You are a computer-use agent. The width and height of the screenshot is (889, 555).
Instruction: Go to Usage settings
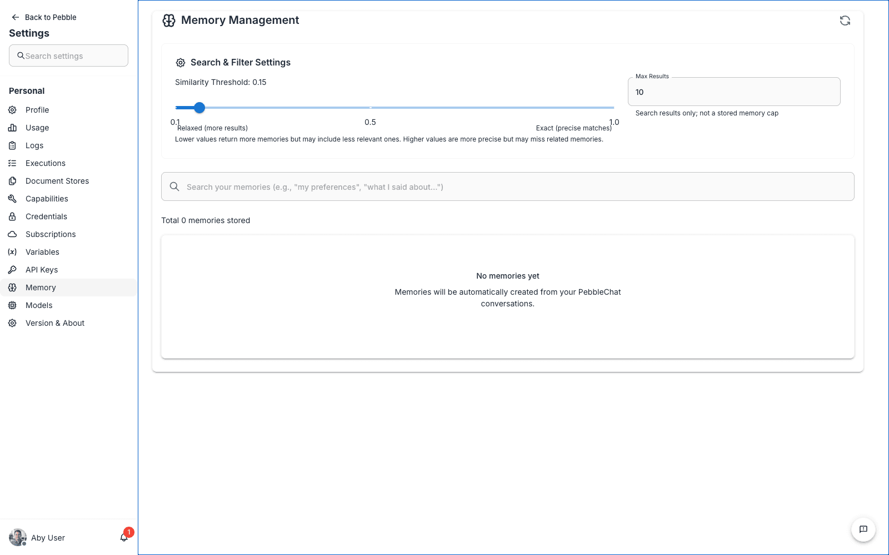pyautogui.click(x=69, y=128)
